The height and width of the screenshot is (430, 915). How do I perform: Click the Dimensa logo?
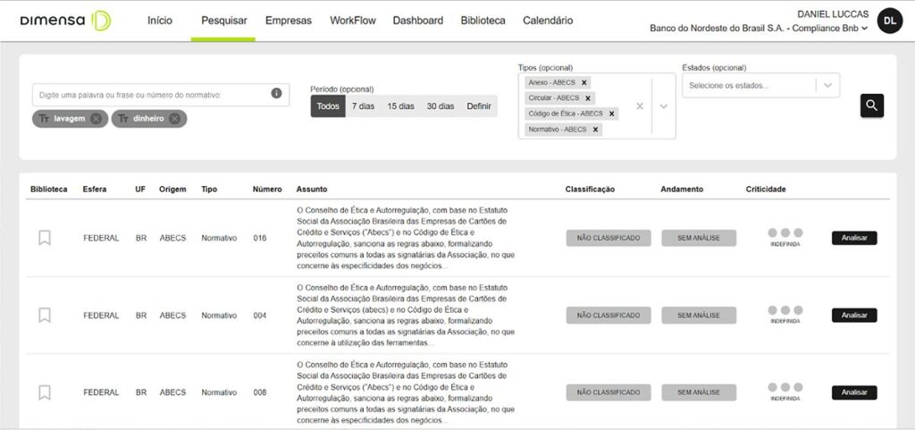click(x=65, y=21)
